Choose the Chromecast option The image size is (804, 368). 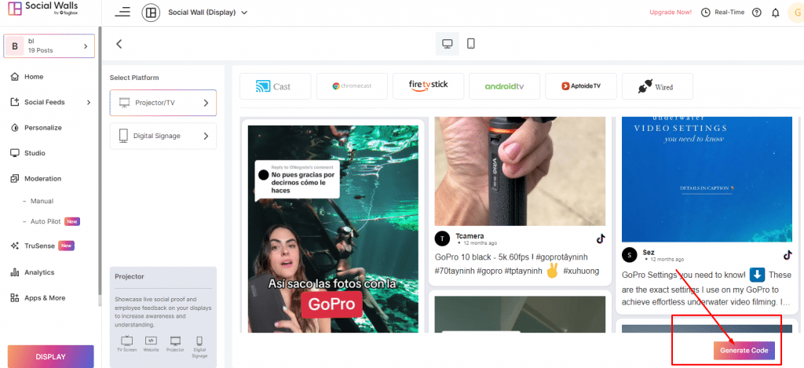pyautogui.click(x=352, y=86)
